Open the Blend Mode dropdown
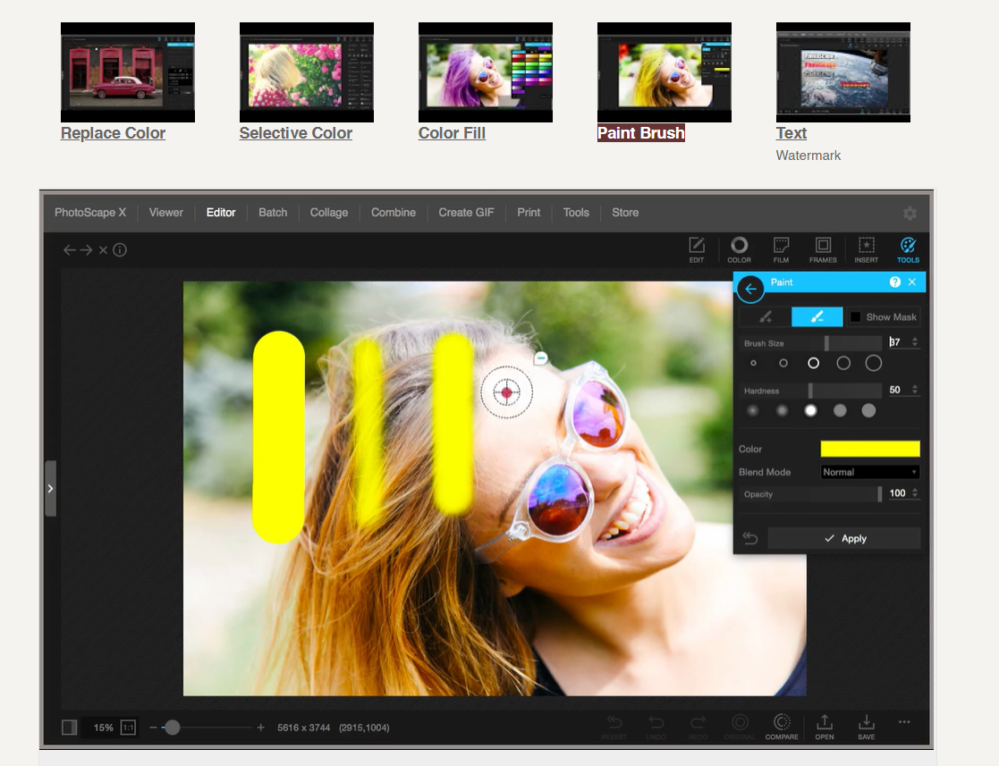This screenshot has width=999, height=766. pos(869,472)
